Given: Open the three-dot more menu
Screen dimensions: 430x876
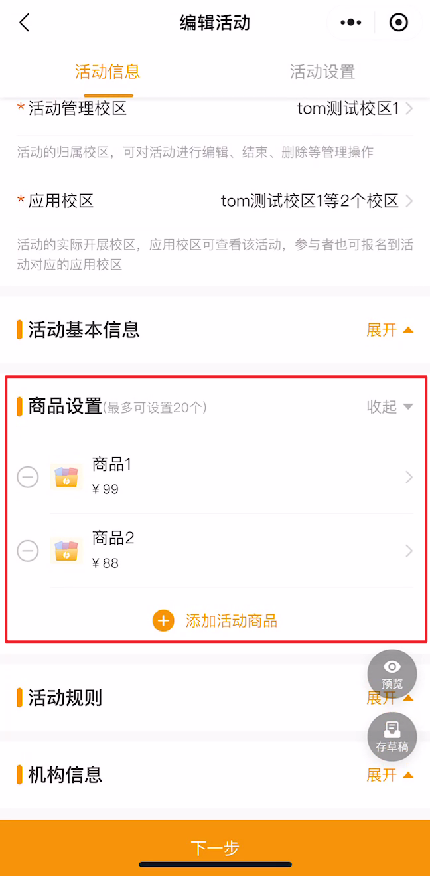Looking at the screenshot, I should point(350,23).
